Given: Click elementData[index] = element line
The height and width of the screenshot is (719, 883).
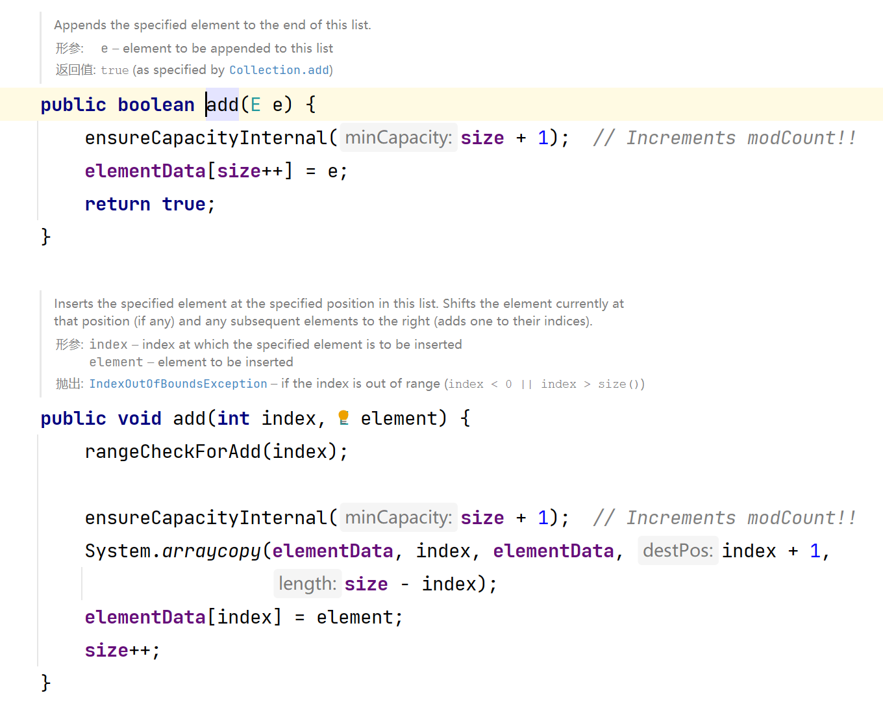Looking at the screenshot, I should [244, 617].
